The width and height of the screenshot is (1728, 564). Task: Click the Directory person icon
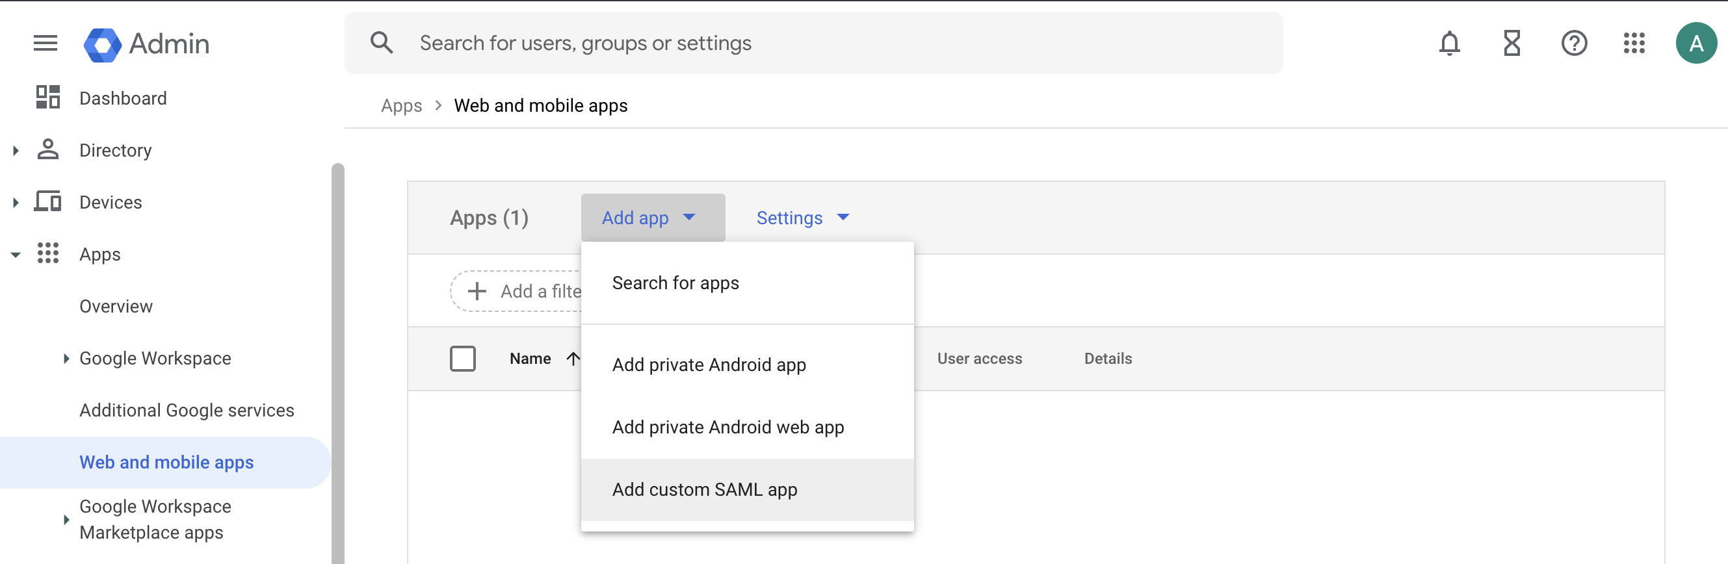47,149
